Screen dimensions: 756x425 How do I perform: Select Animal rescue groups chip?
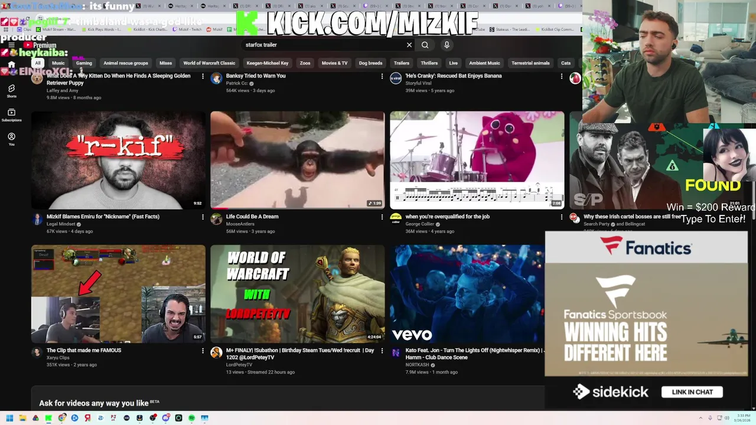[x=126, y=63]
